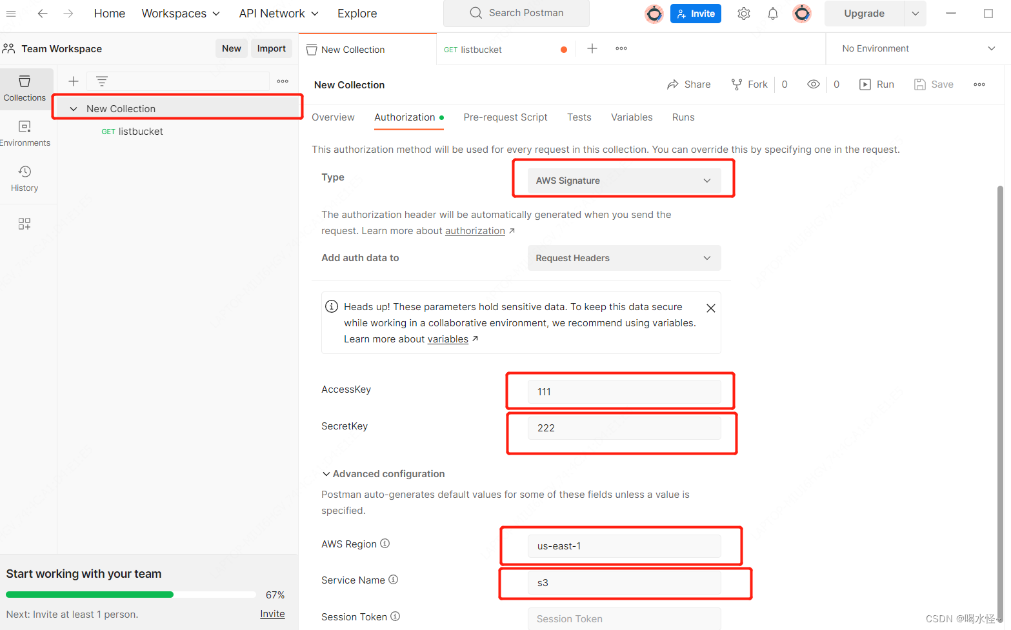Save the collection
The width and height of the screenshot is (1011, 630).
934,84
